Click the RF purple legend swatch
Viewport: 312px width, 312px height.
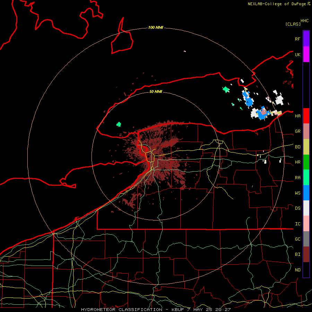(306, 38)
